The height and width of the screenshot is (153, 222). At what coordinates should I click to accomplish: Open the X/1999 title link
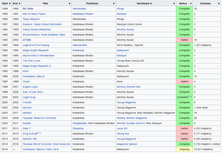click(x=27, y=40)
